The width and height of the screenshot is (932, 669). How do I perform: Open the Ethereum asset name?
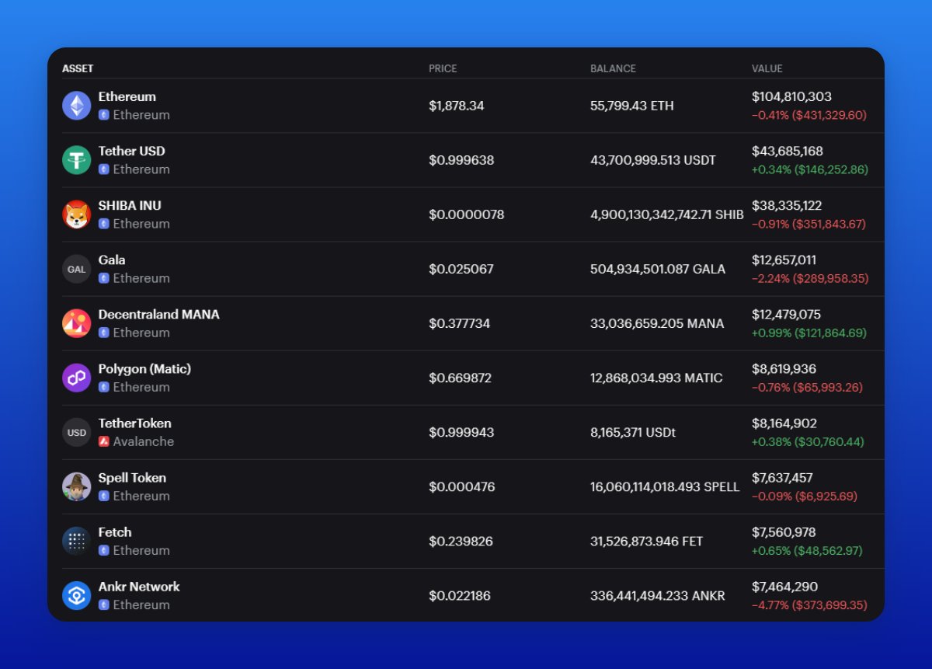[x=127, y=96]
